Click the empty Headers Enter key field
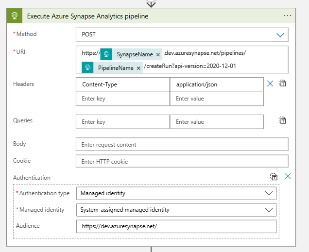 [x=122, y=99]
